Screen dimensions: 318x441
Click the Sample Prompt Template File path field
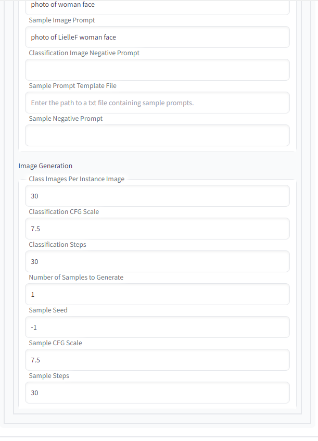pos(156,103)
